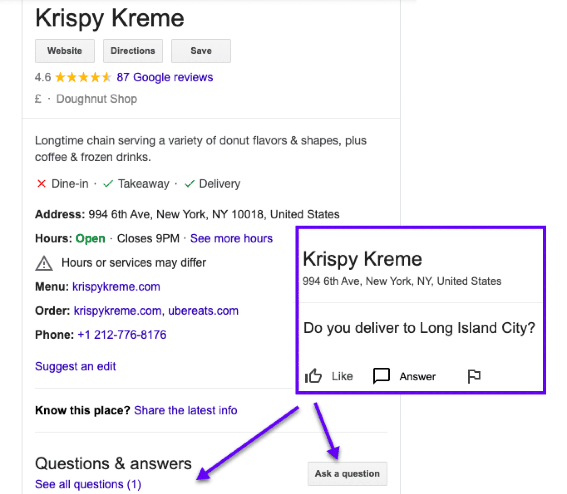The height and width of the screenshot is (494, 567).
Task: Open the 87 Google reviews
Action: (x=164, y=77)
